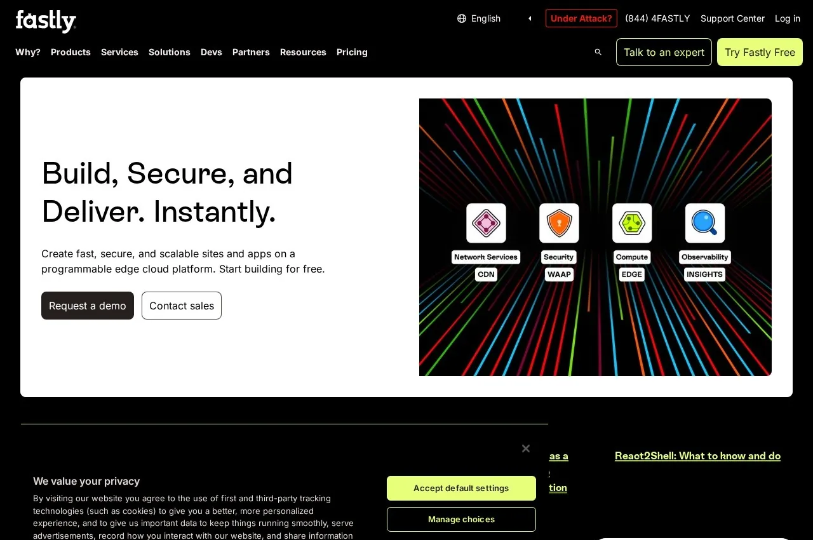Screen dimensions: 813x540
Task: Click the Compute text label
Action: tap(632, 257)
